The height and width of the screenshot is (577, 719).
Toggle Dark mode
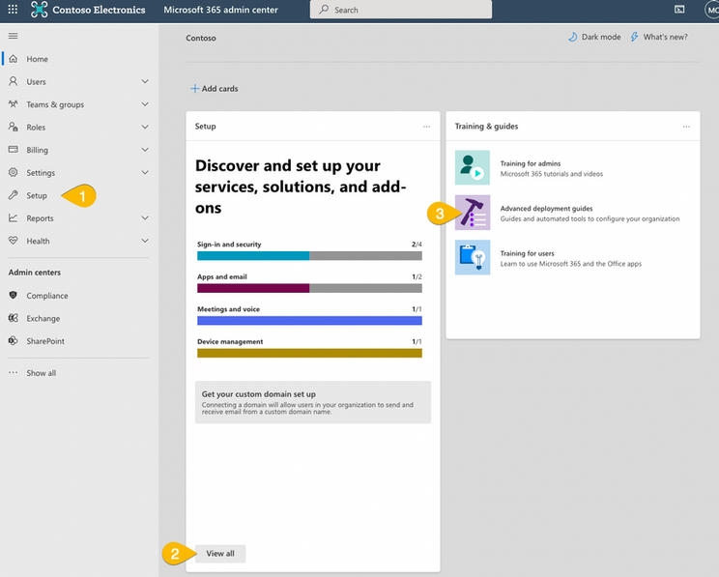pos(594,37)
